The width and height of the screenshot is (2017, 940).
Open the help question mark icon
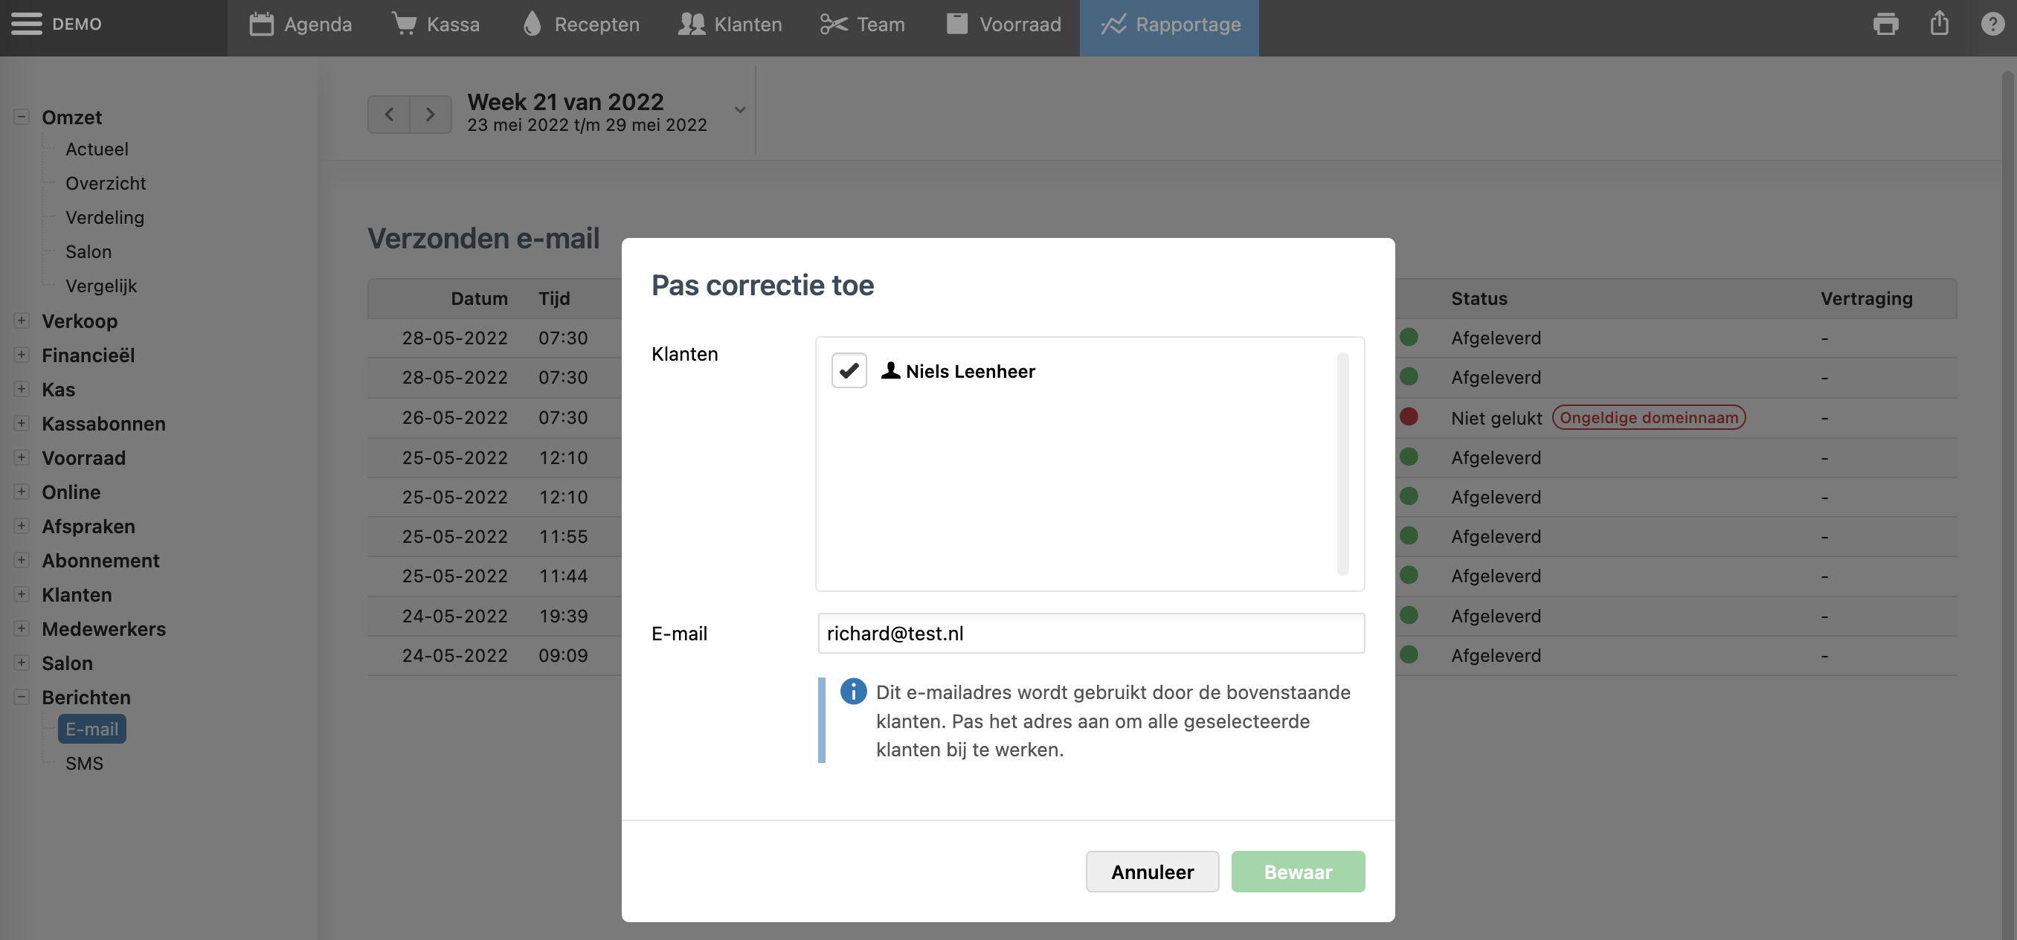[x=1992, y=25]
